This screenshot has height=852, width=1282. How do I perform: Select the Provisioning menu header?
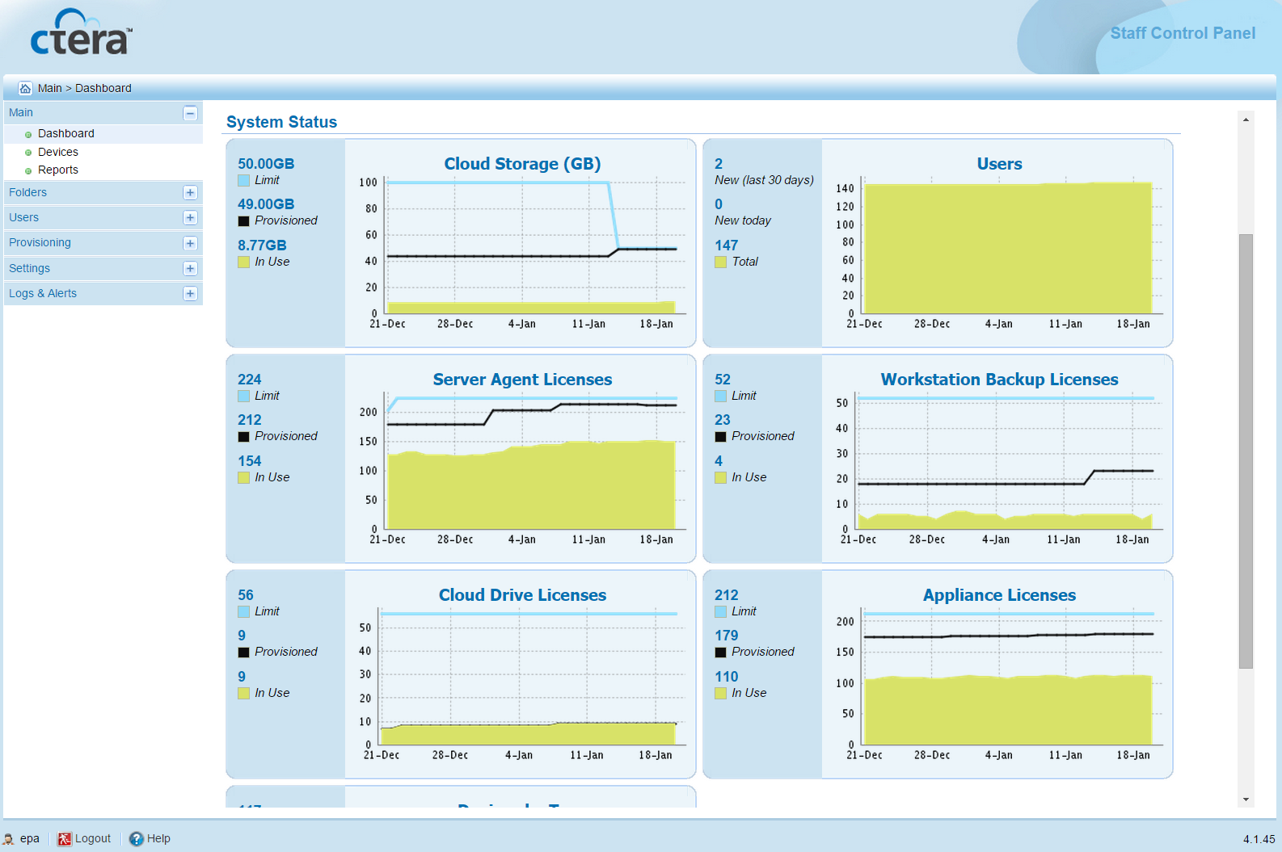(103, 243)
